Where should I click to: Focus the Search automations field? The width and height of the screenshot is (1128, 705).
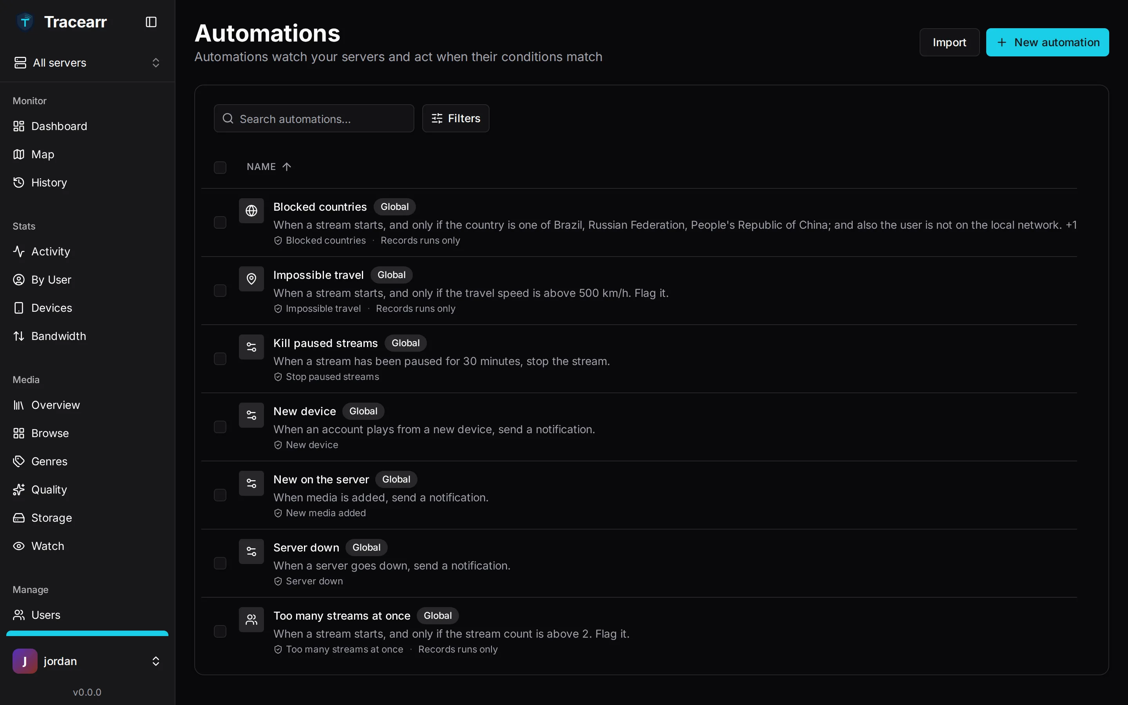(x=314, y=118)
